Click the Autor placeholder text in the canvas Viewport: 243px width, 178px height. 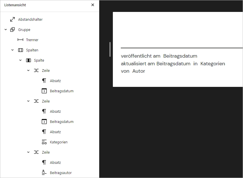click(x=139, y=71)
